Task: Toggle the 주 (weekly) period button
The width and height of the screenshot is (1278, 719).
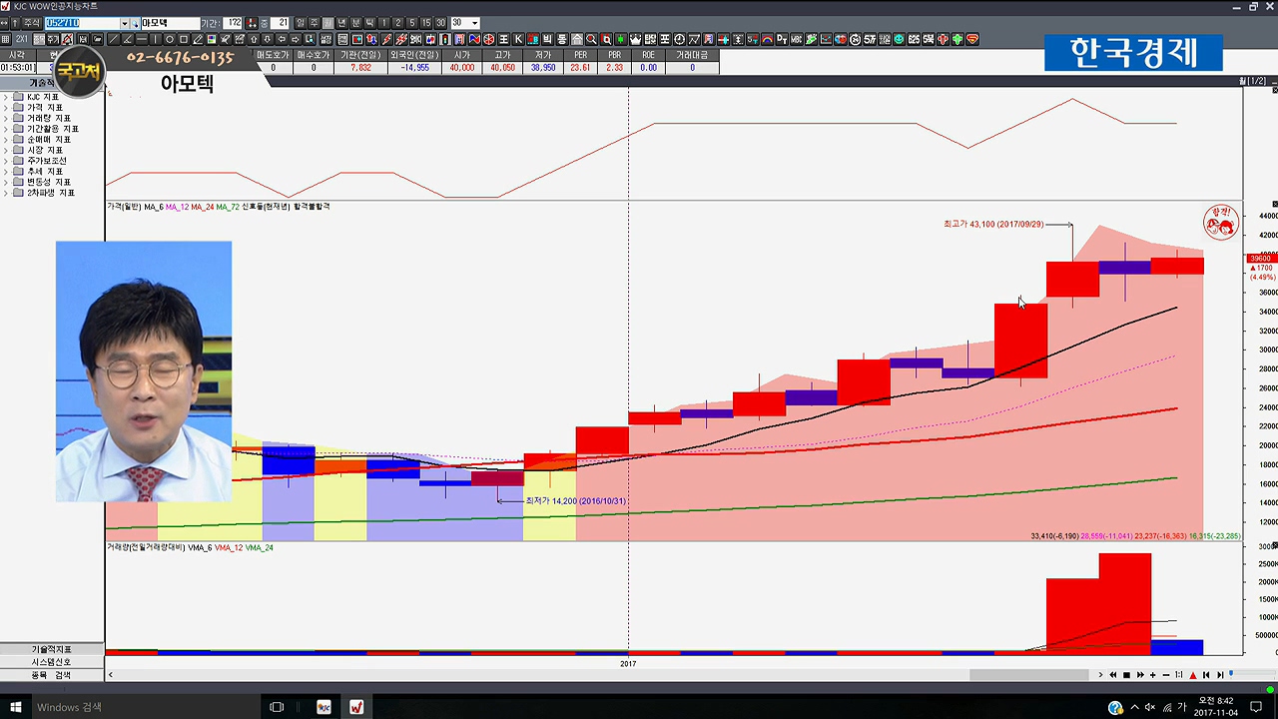Action: [x=314, y=23]
